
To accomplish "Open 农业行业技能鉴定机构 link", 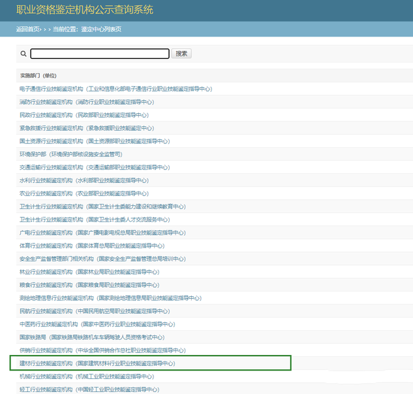I will (x=84, y=193).
